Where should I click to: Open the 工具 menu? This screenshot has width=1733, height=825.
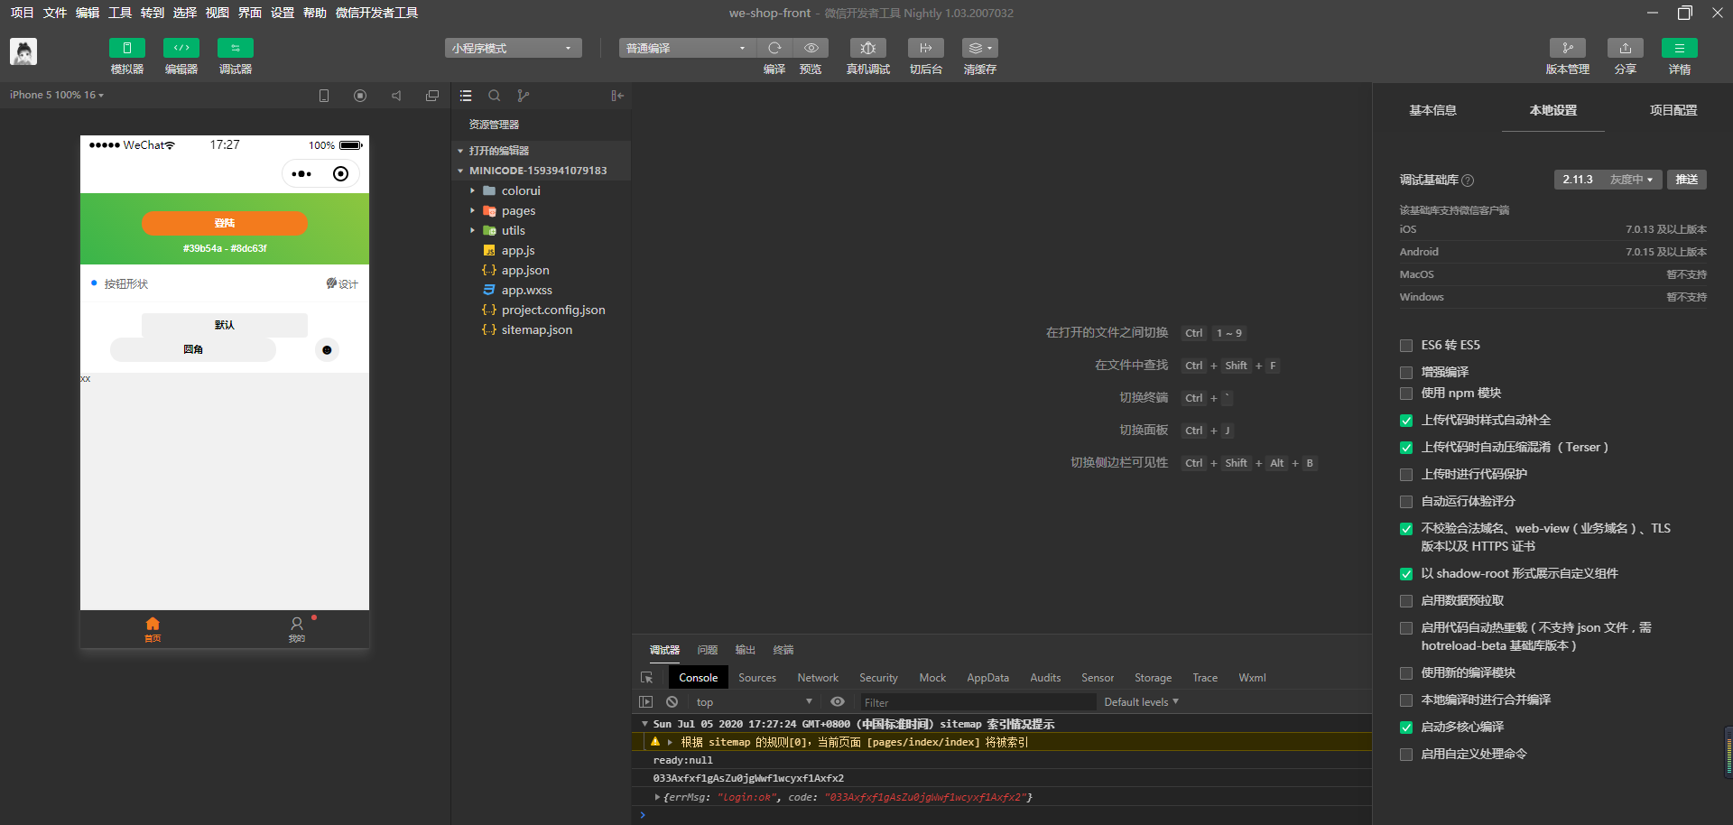click(x=120, y=13)
